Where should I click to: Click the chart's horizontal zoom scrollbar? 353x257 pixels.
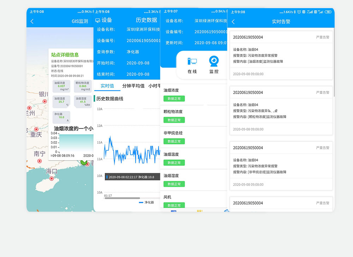122,198
